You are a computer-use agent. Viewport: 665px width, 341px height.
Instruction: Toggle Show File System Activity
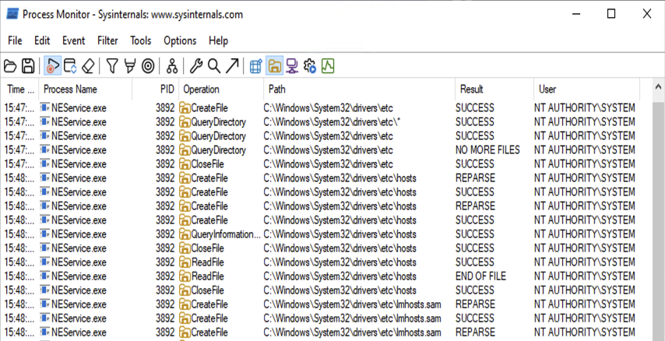[274, 66]
